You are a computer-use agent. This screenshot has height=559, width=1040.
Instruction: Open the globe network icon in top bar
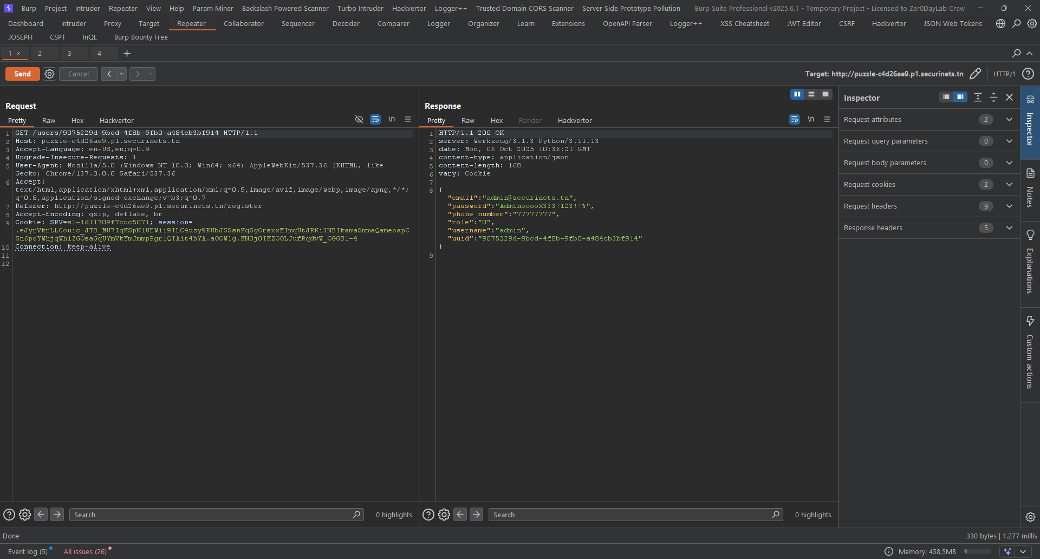pyautogui.click(x=1000, y=24)
